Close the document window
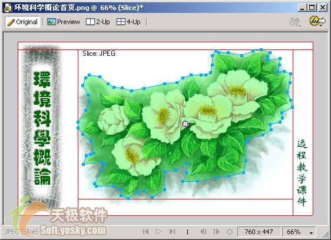This screenshot has width=331, height=240. tap(322, 8)
